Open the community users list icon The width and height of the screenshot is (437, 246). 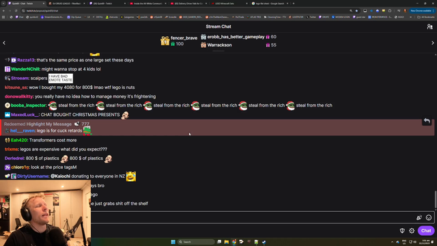(x=429, y=27)
